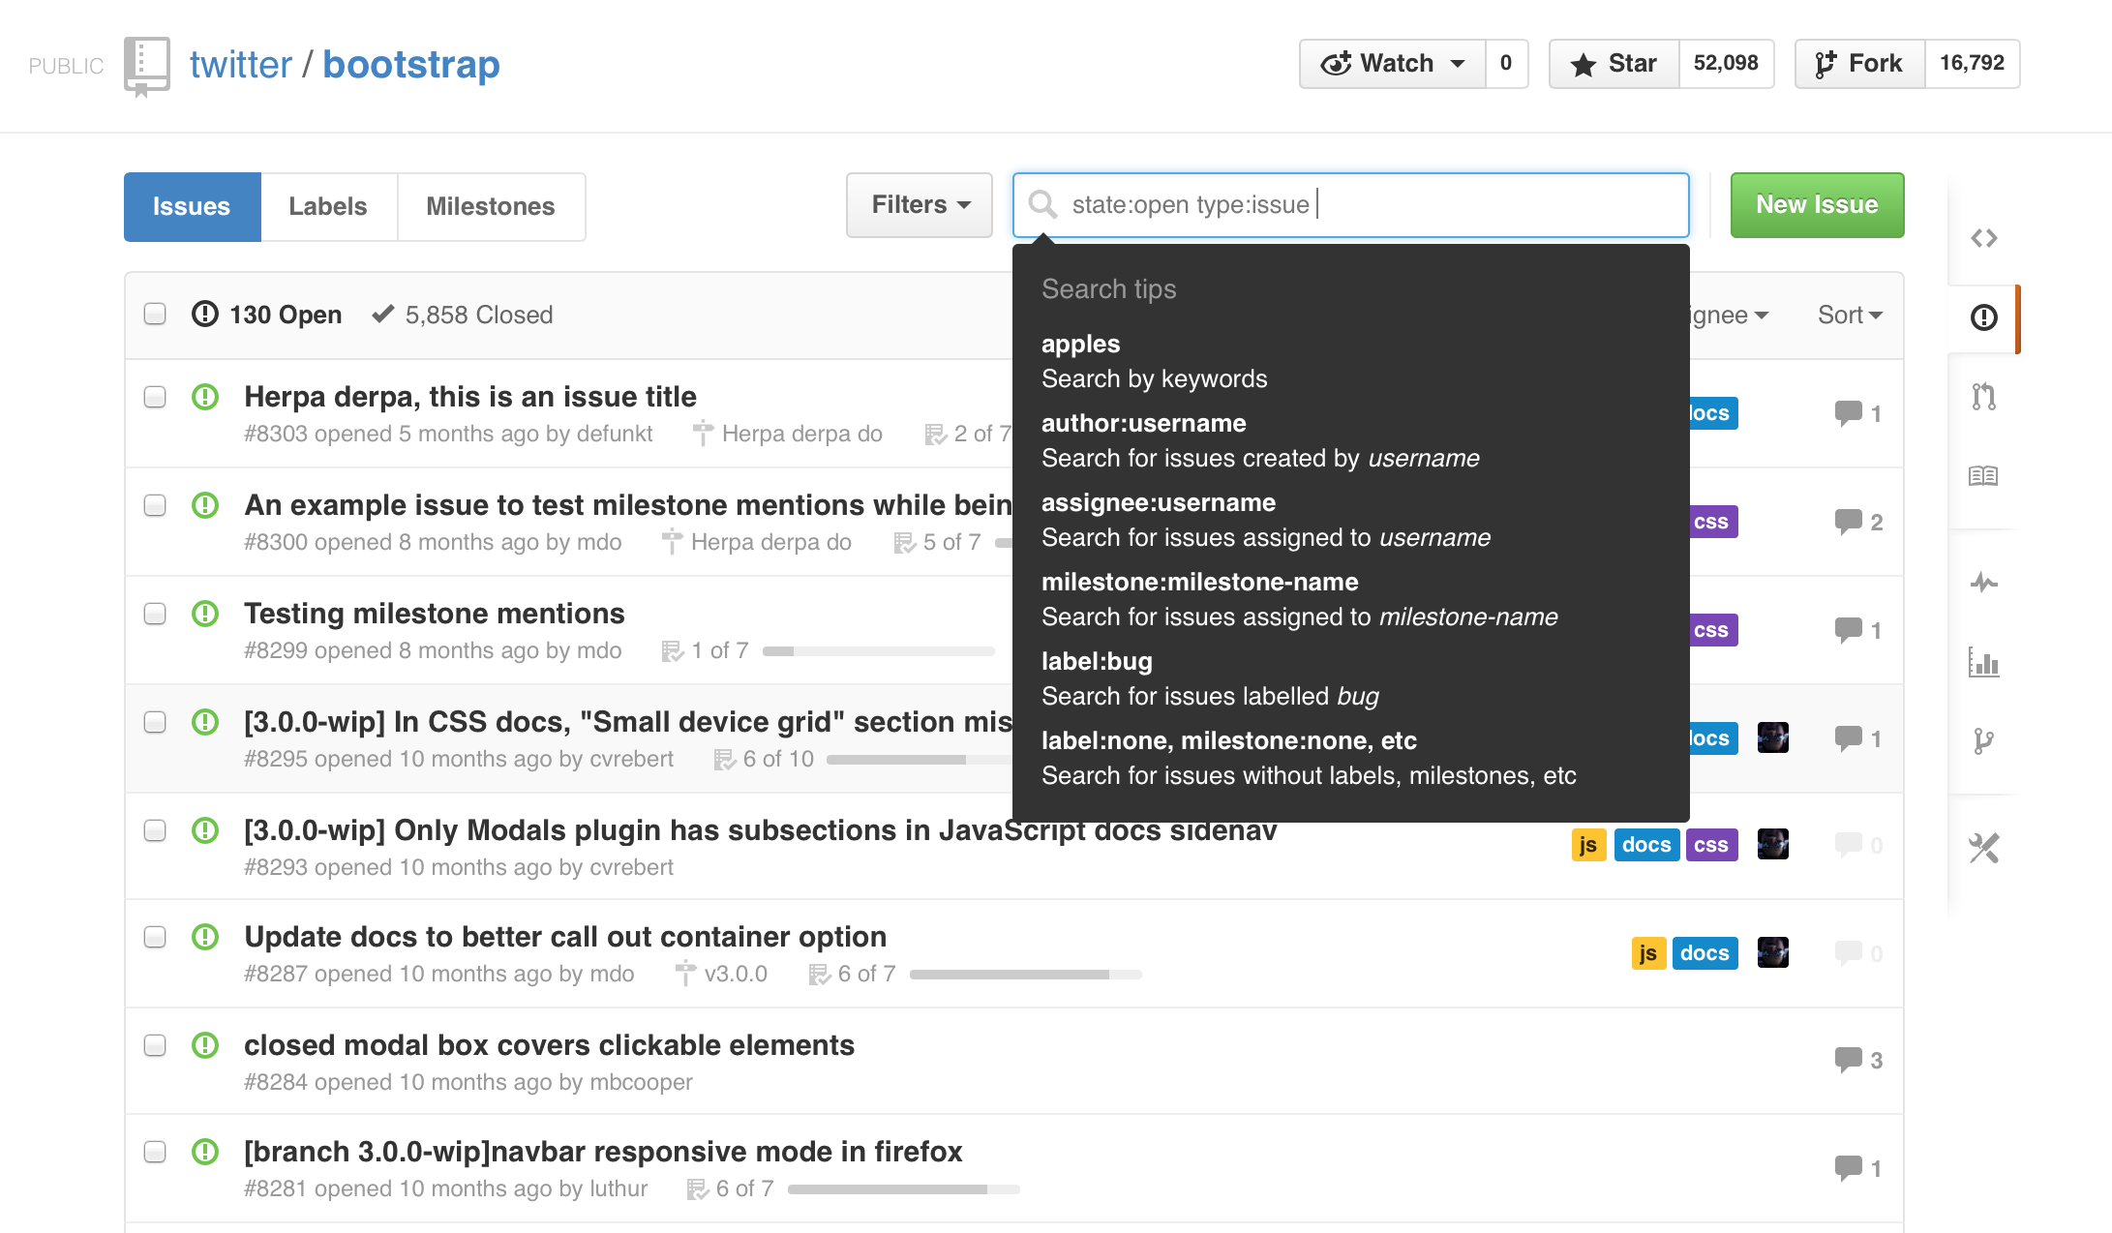The image size is (2112, 1233).
Task: Open the Code section icon in sidebar
Action: [1983, 238]
